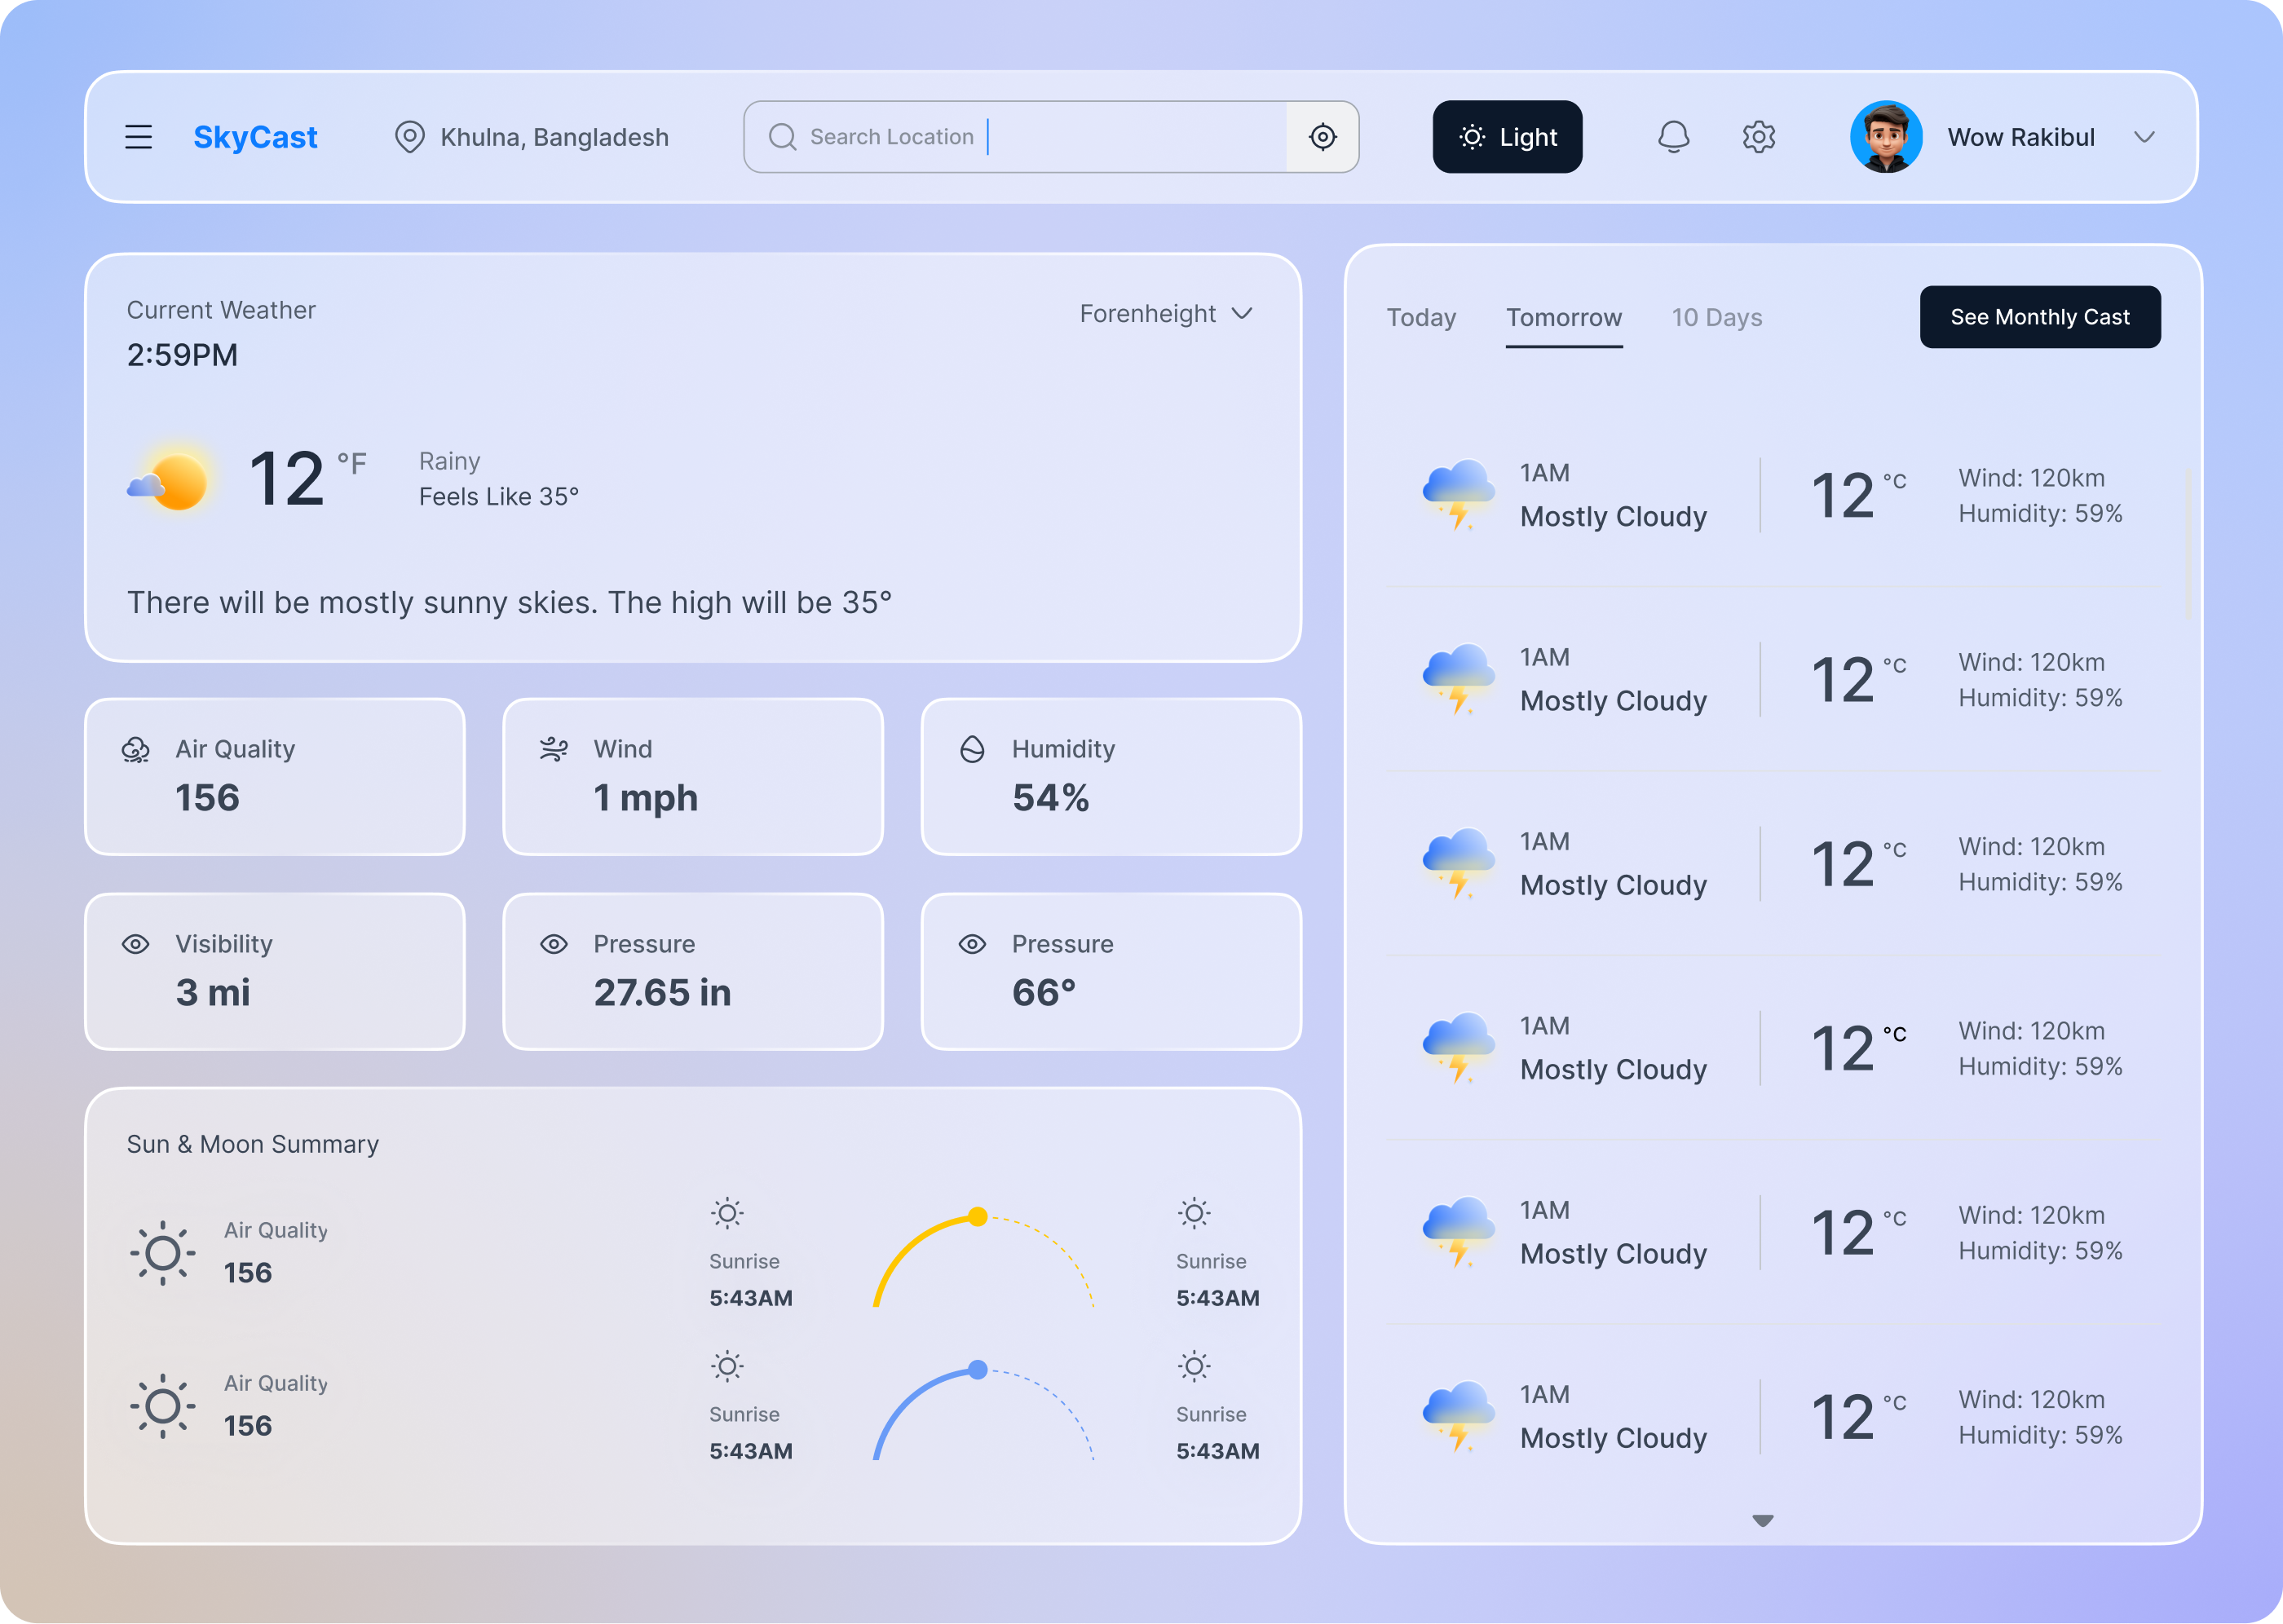Click the Humidity droplet icon

click(x=972, y=748)
